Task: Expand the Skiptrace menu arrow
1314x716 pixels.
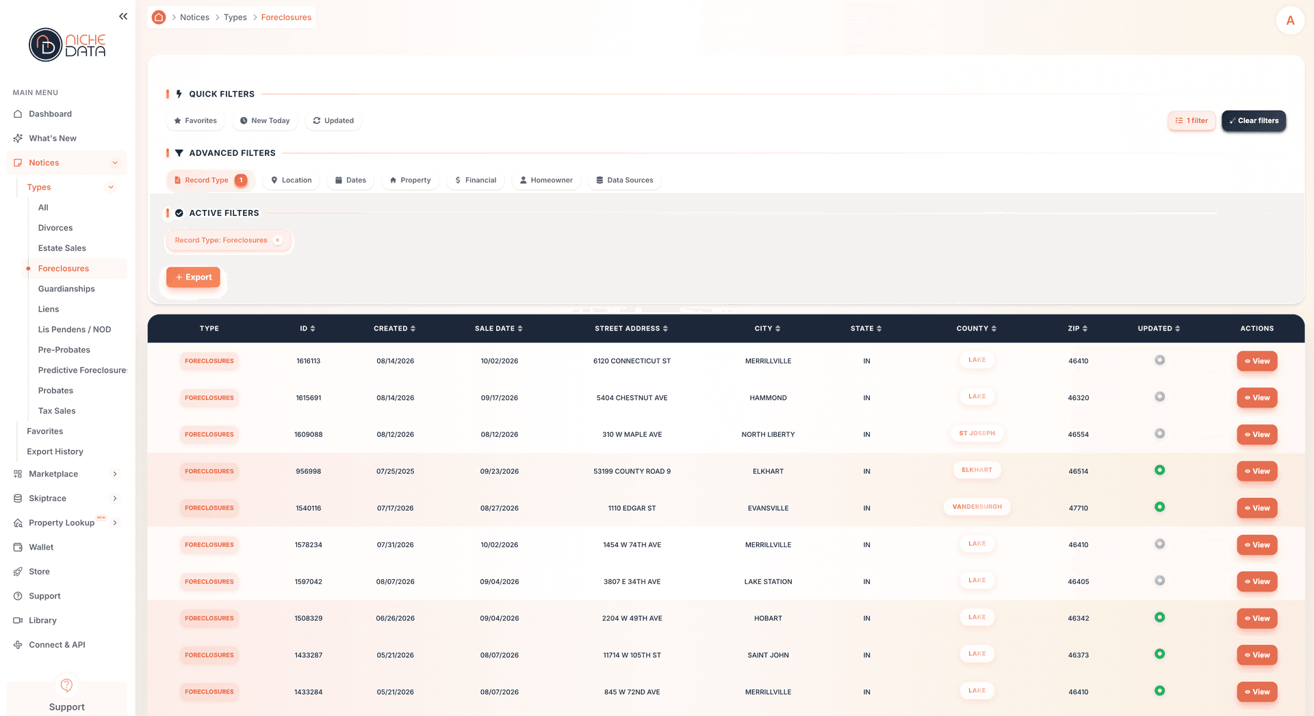Action: click(x=115, y=499)
